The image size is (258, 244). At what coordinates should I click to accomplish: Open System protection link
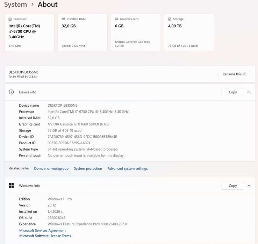(88, 168)
